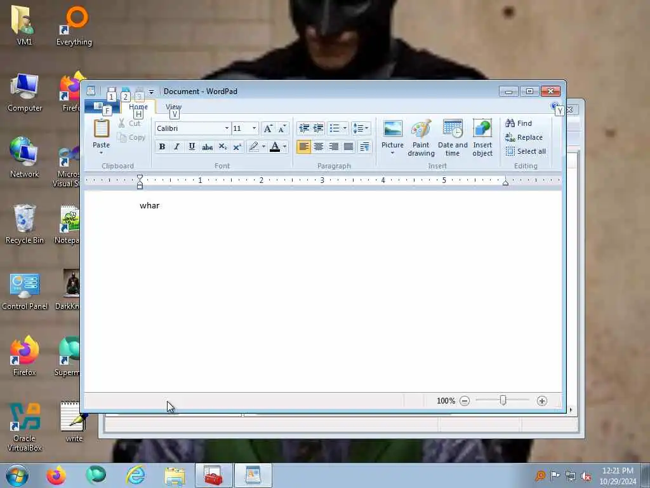Open the list style dropdown arrow
Viewport: 650px width, 488px height.
point(345,128)
